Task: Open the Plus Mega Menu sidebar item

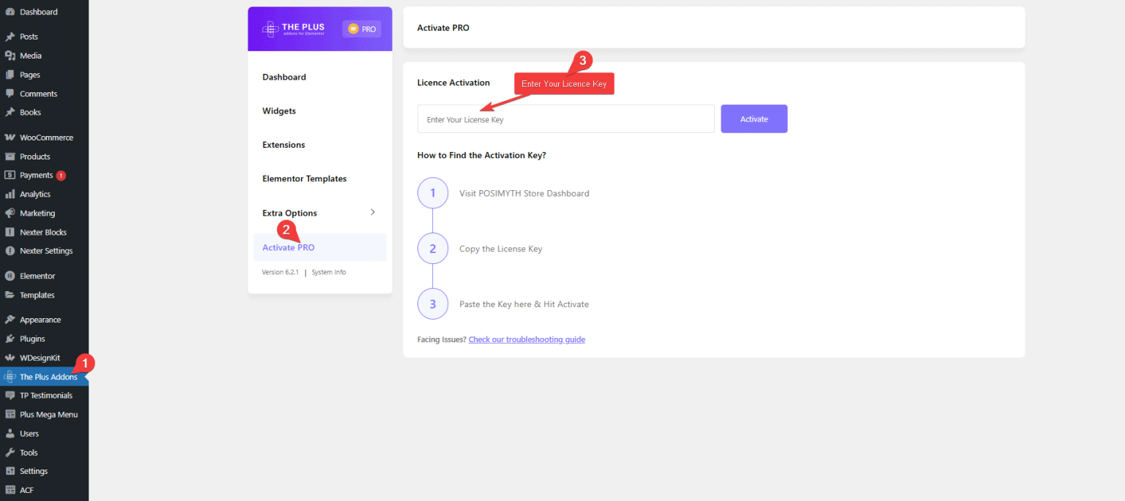Action: pyautogui.click(x=48, y=413)
